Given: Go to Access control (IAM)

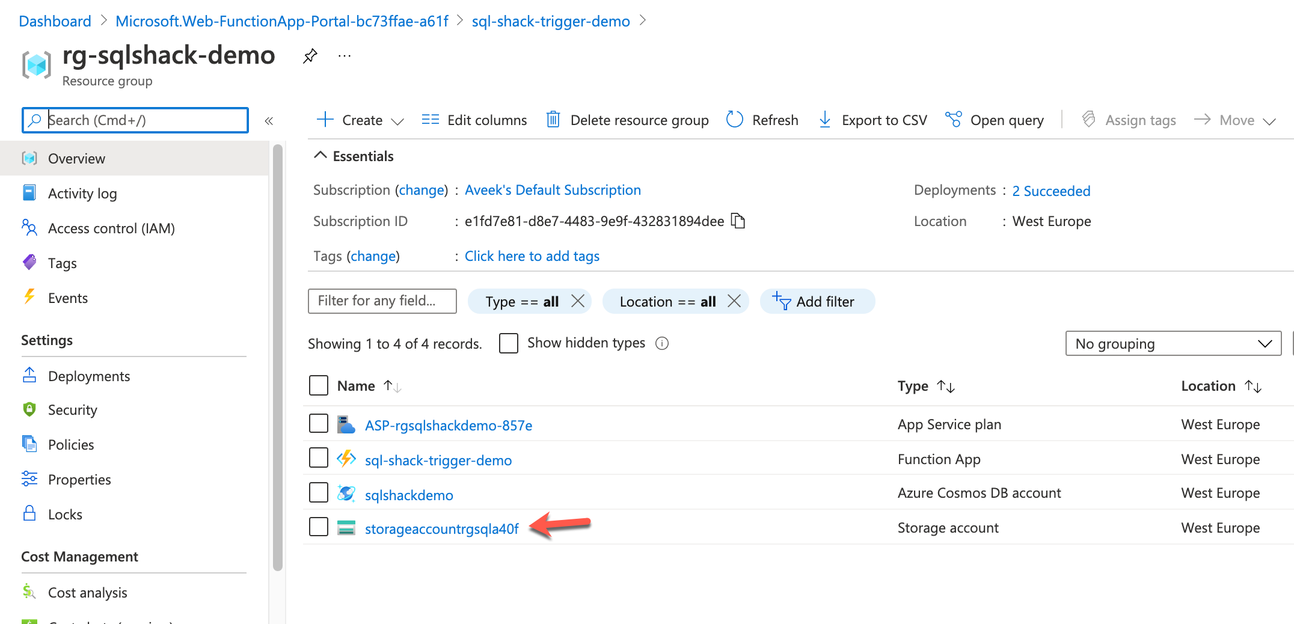Looking at the screenshot, I should click(111, 228).
